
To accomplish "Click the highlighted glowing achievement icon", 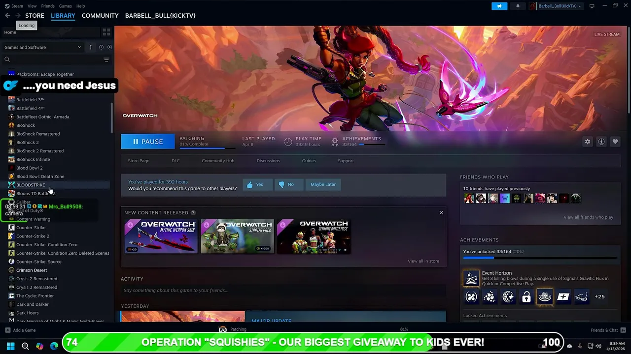I will pyautogui.click(x=545, y=296).
